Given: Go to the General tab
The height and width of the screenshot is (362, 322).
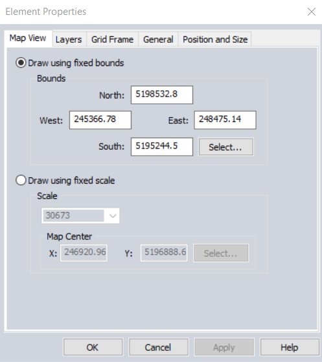Looking at the screenshot, I should click(x=158, y=39).
